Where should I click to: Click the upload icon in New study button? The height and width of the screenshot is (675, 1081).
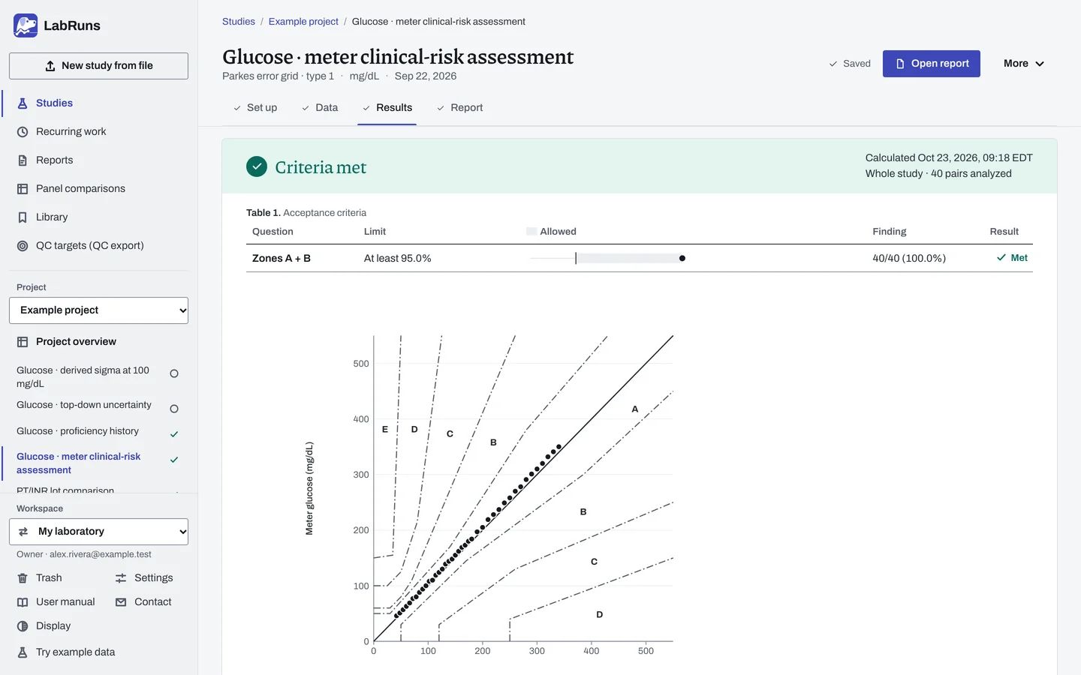tap(50, 66)
